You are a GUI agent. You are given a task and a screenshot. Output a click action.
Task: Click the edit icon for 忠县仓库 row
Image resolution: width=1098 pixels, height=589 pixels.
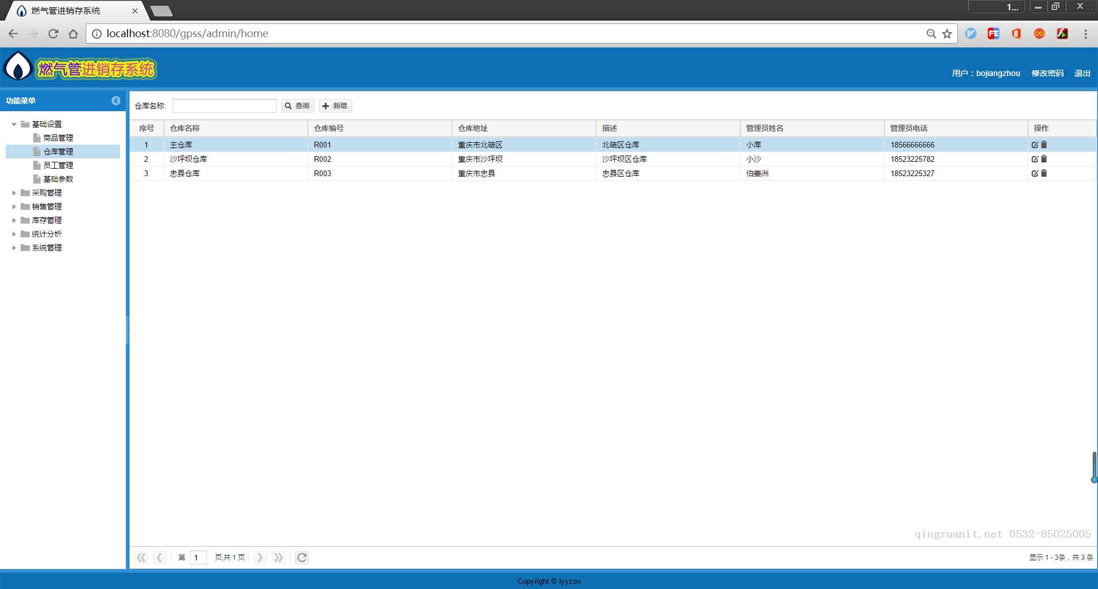1035,173
